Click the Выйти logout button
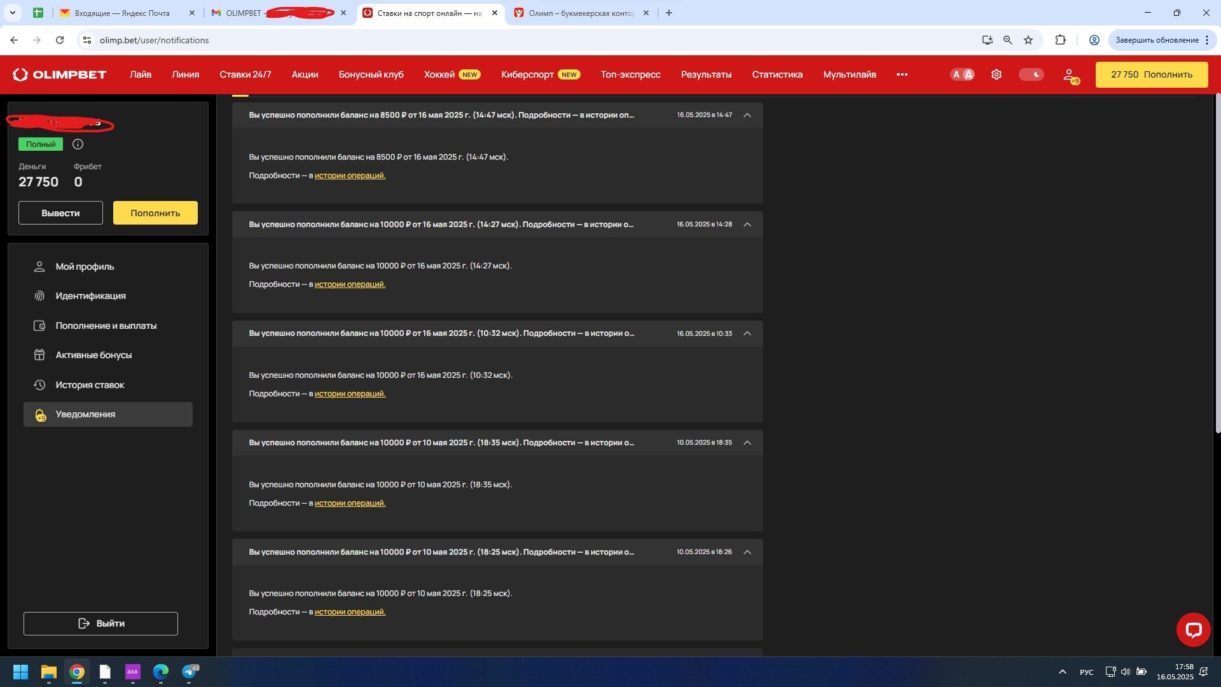The image size is (1221, 687). [x=100, y=623]
